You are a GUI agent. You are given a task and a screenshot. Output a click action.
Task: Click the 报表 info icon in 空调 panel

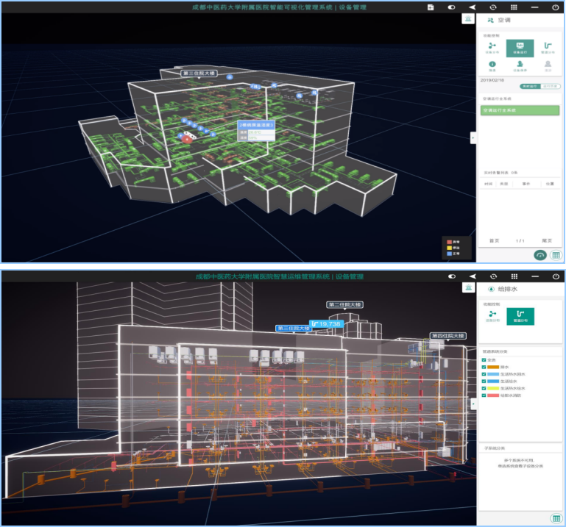(x=492, y=67)
